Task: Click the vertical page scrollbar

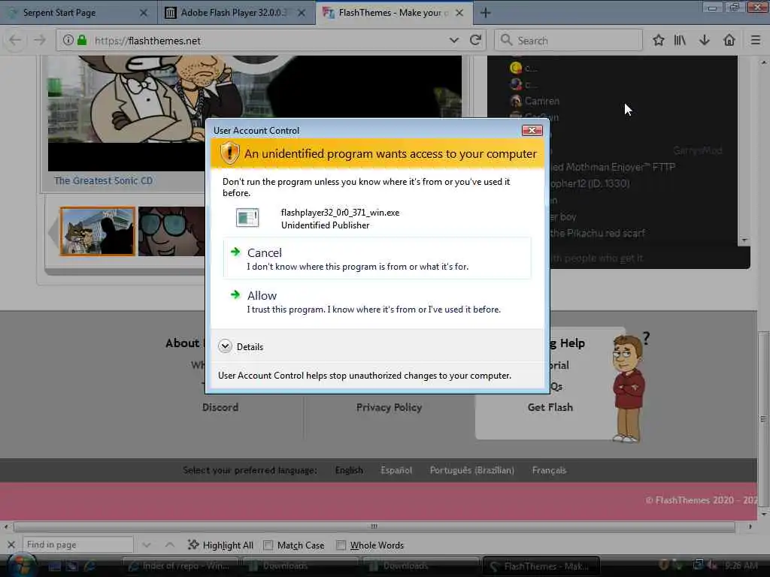Action: pos(763,418)
